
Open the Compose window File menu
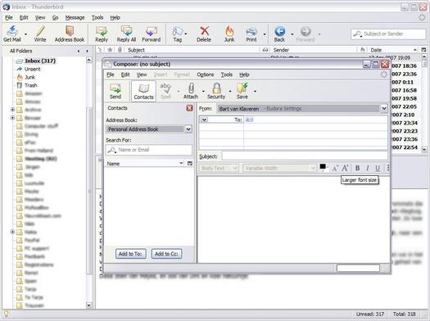tap(111, 75)
